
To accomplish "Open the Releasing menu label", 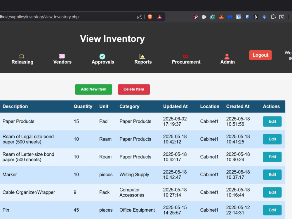I will (x=22, y=62).
